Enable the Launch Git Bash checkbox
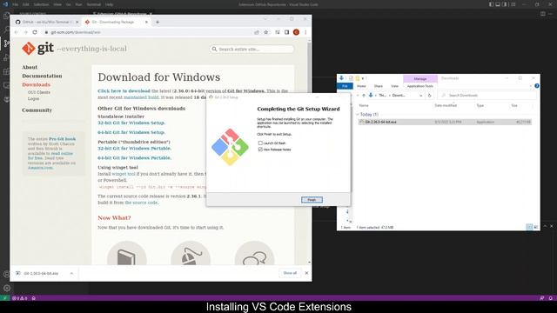This screenshot has height=313, width=557. [x=260, y=143]
